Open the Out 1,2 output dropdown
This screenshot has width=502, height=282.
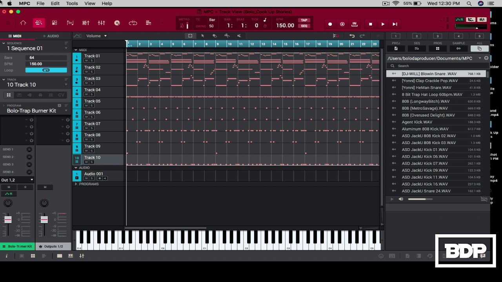[17, 180]
